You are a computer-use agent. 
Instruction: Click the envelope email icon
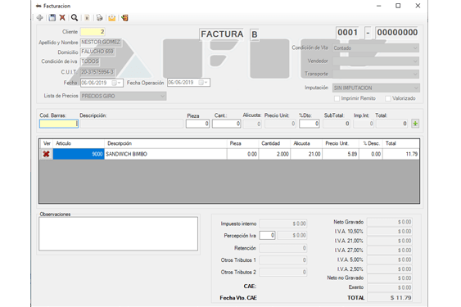click(111, 18)
